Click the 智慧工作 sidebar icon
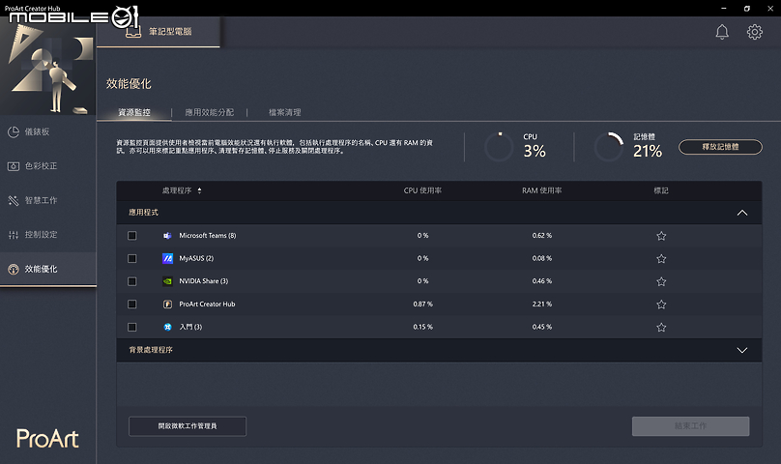Image resolution: width=781 pixels, height=464 pixels. [x=14, y=200]
